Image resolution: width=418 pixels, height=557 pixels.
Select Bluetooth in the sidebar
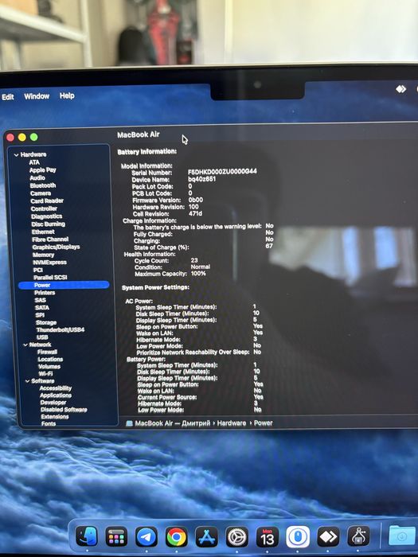point(43,185)
